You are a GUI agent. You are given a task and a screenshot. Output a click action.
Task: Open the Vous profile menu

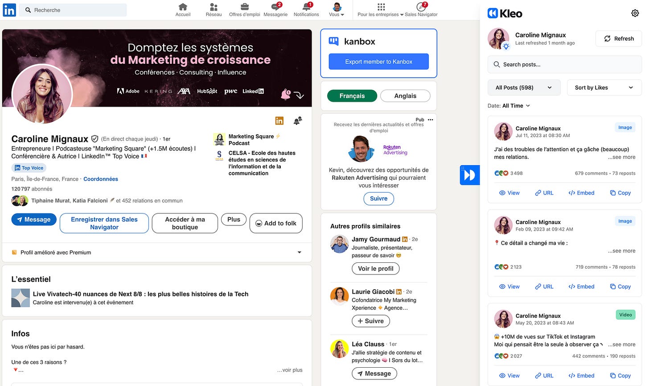coord(337,10)
